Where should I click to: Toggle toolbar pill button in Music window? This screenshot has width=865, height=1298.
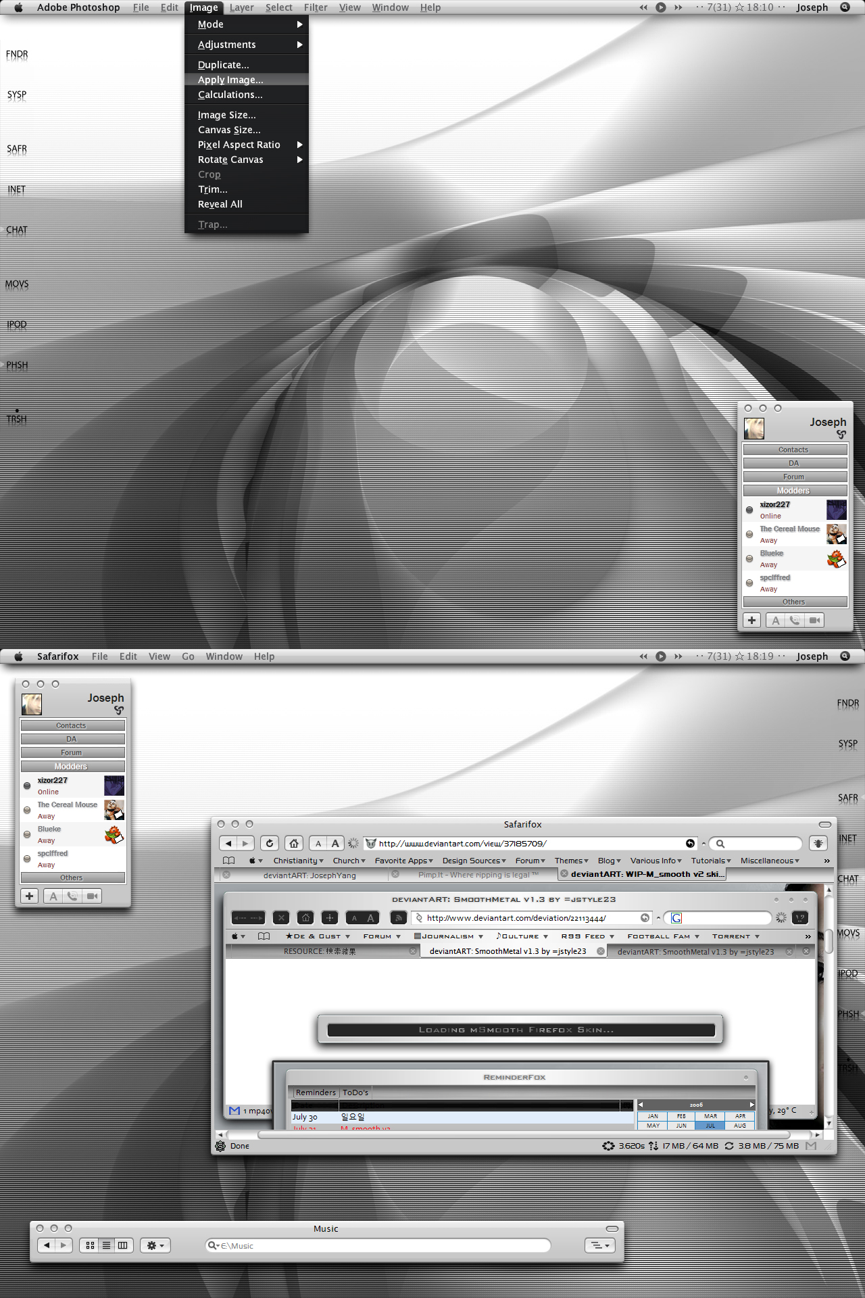tap(612, 1228)
